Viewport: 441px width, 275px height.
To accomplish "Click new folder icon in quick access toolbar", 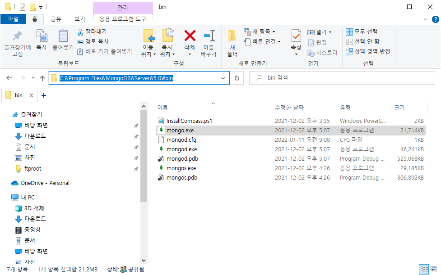I will (33, 7).
